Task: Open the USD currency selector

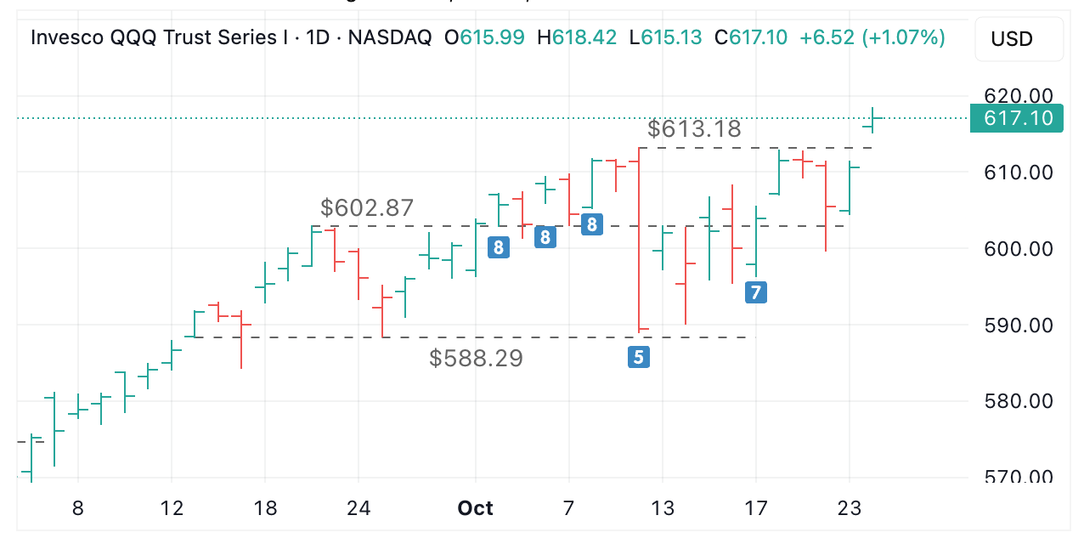Action: [1018, 39]
